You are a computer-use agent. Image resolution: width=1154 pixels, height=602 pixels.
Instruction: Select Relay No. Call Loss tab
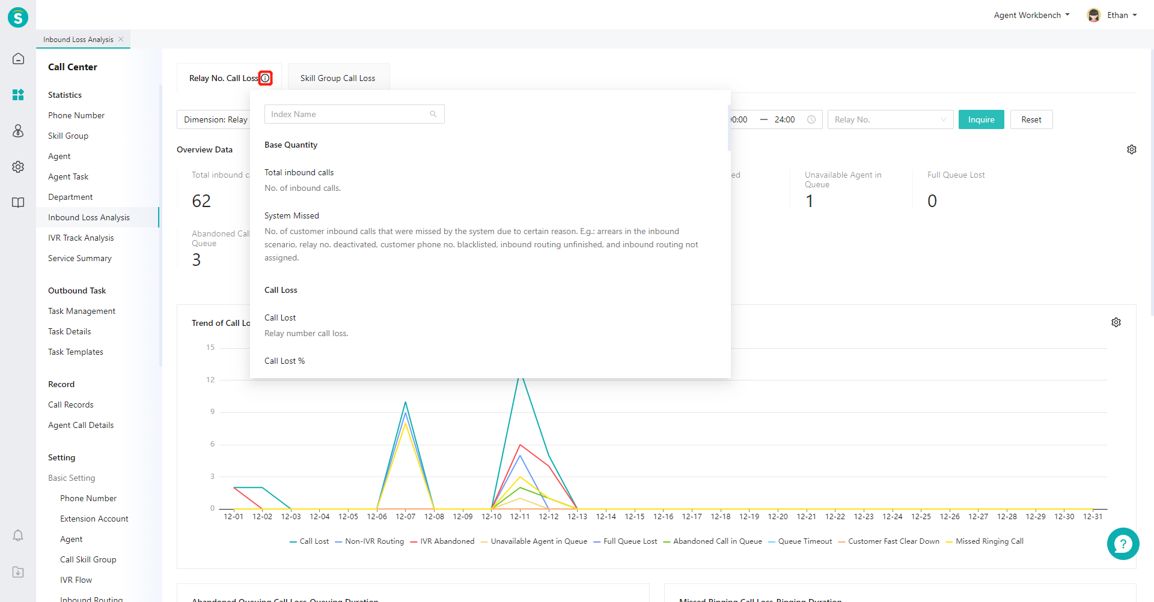[223, 78]
